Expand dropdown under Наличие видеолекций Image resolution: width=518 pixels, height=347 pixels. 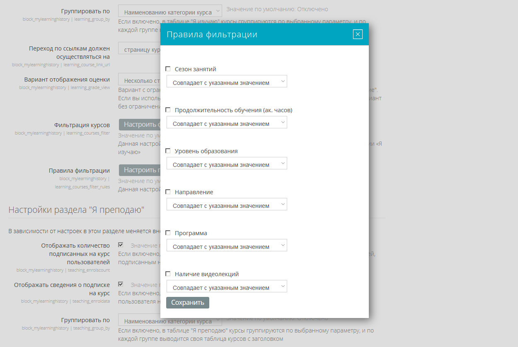tap(227, 287)
